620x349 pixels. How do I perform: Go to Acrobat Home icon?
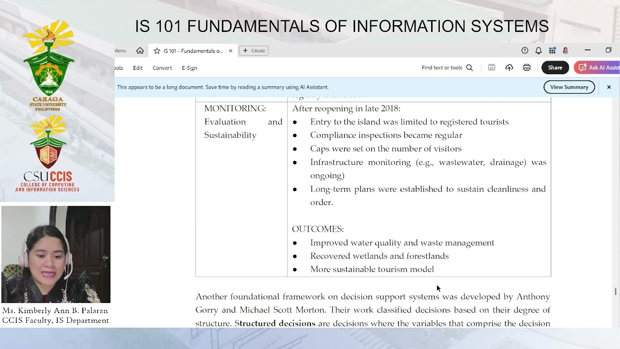[140, 50]
